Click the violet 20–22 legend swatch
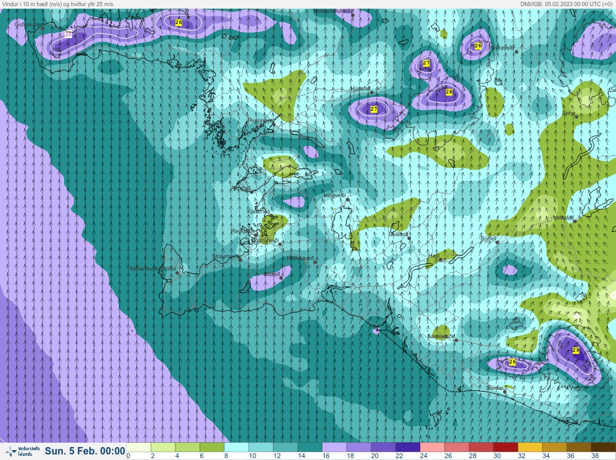 383,448
